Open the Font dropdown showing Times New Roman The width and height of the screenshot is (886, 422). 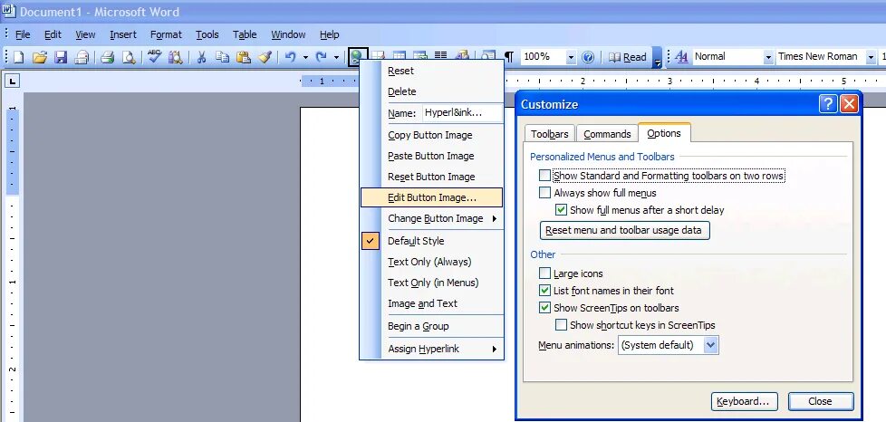click(x=872, y=56)
